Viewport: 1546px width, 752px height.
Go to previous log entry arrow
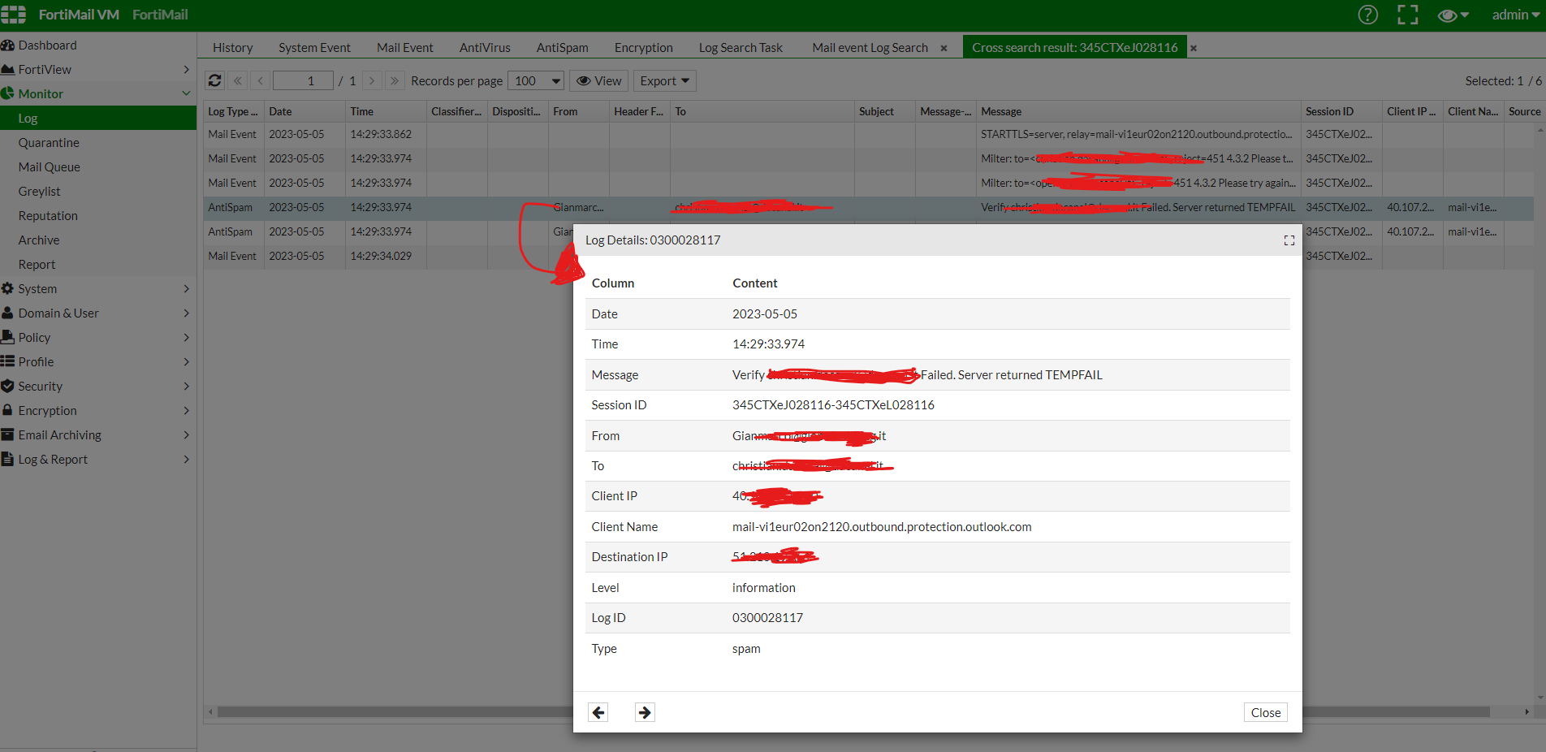(x=598, y=712)
